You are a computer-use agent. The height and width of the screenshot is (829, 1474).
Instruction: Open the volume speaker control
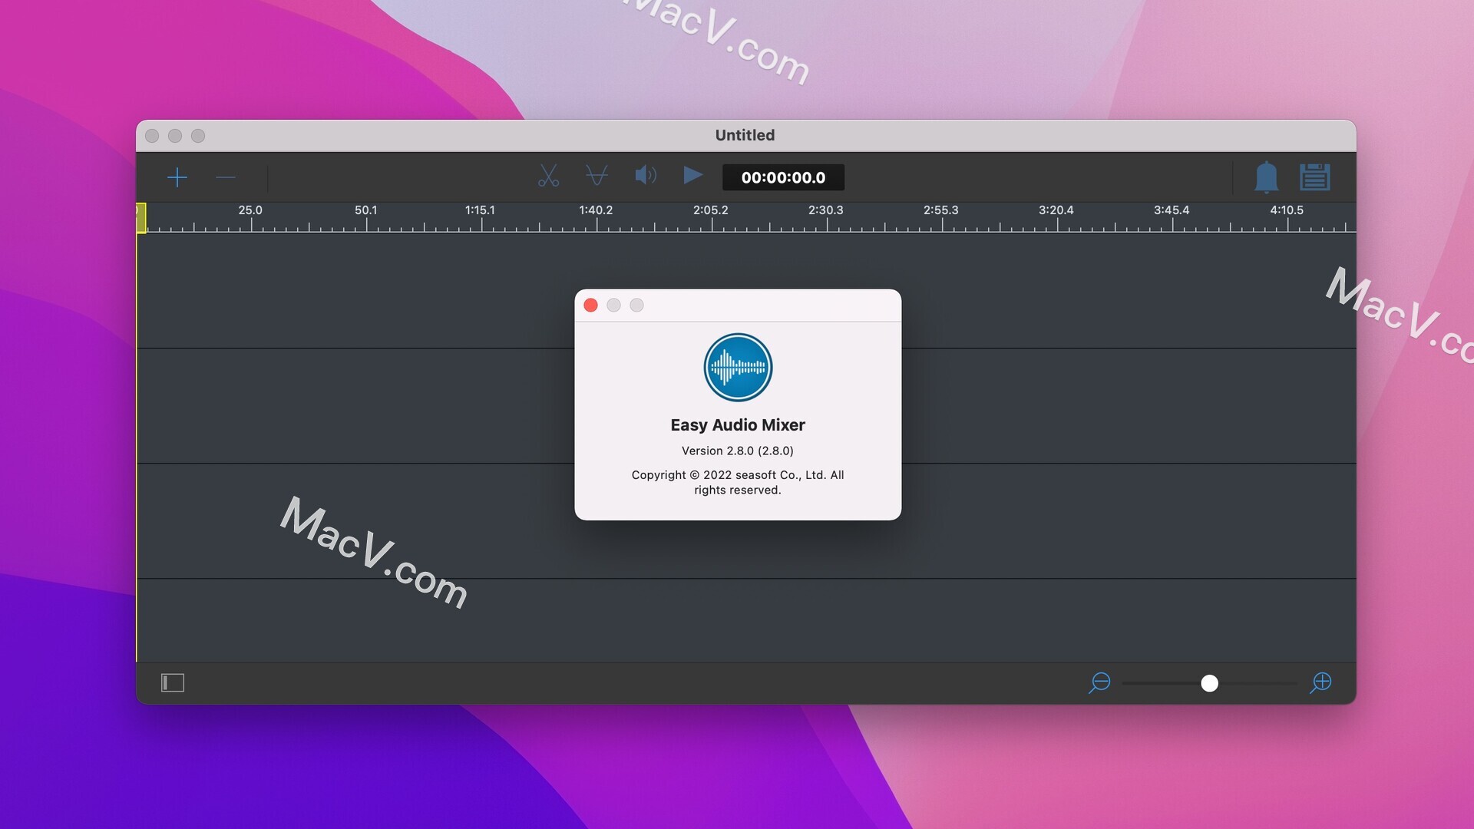[646, 176]
